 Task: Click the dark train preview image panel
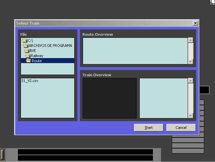point(110,98)
